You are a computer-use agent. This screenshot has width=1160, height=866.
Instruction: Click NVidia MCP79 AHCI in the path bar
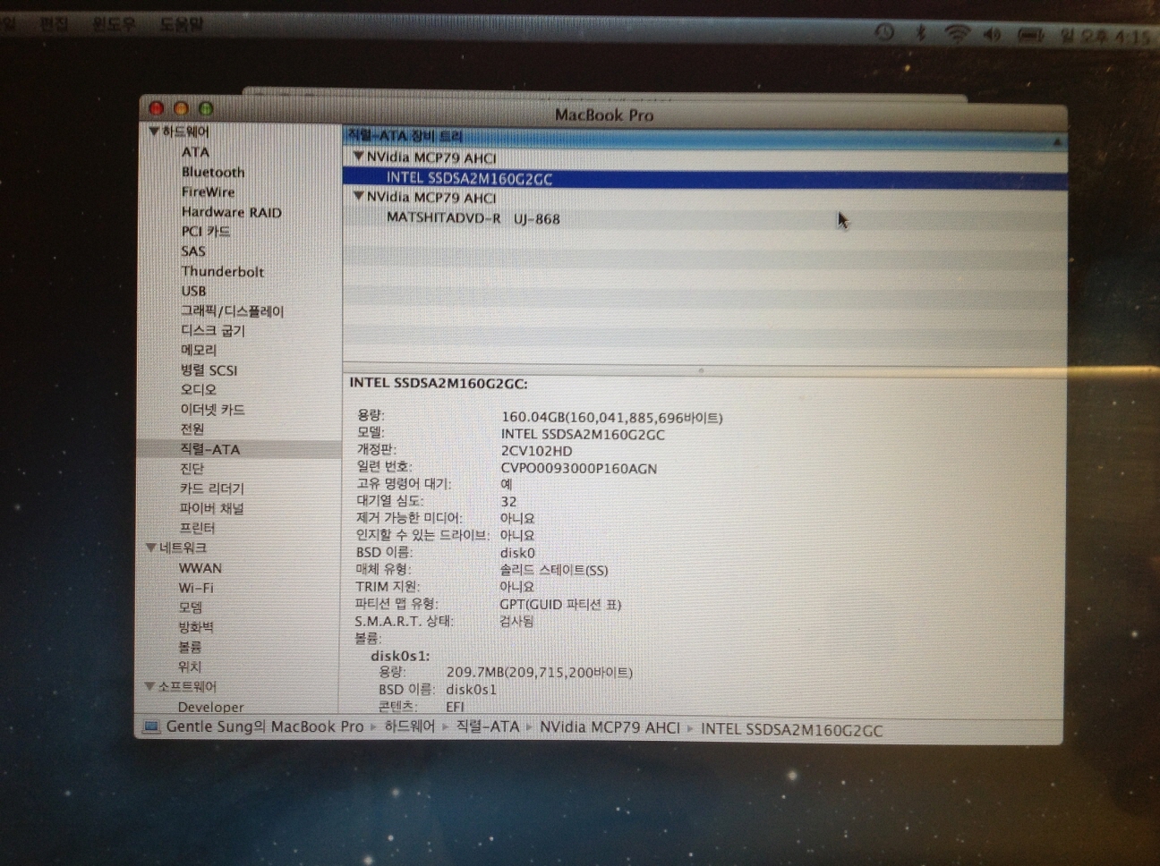coord(610,727)
